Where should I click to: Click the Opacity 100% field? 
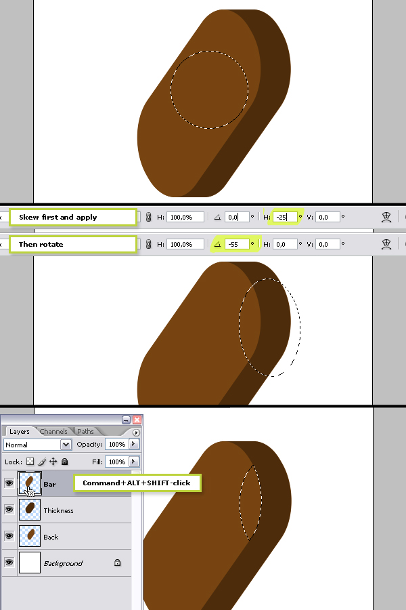tap(117, 444)
